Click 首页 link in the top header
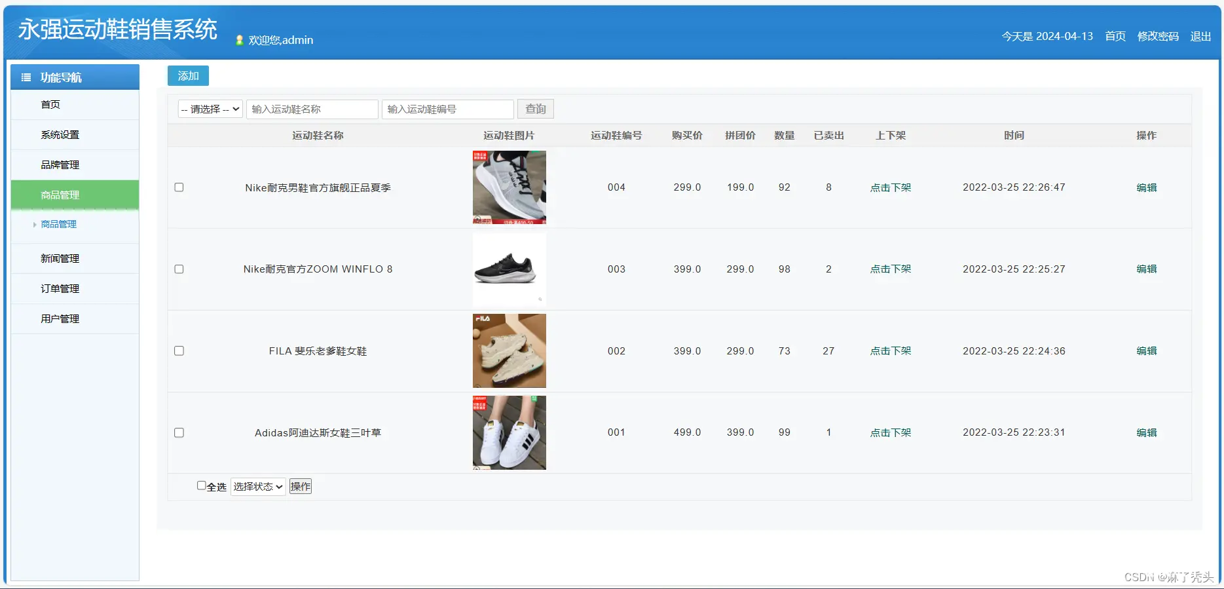1224x589 pixels. click(x=1115, y=37)
